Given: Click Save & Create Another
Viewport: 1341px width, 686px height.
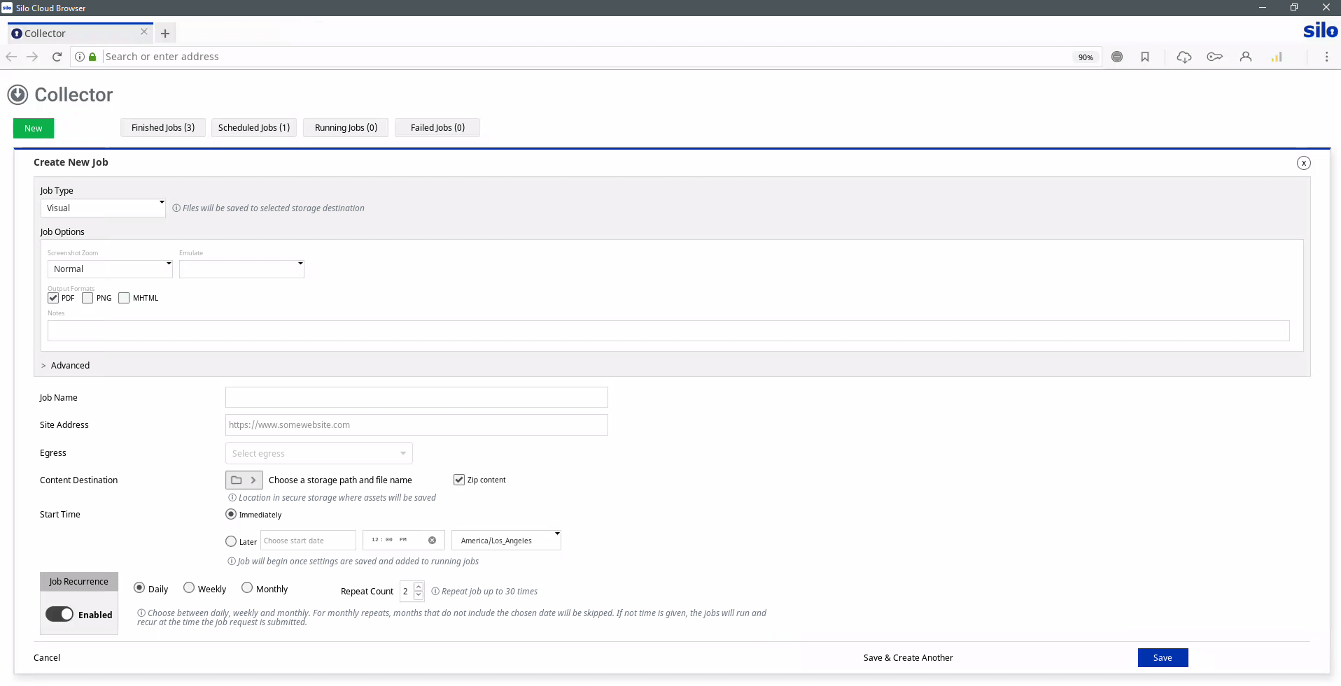Looking at the screenshot, I should coord(908,657).
